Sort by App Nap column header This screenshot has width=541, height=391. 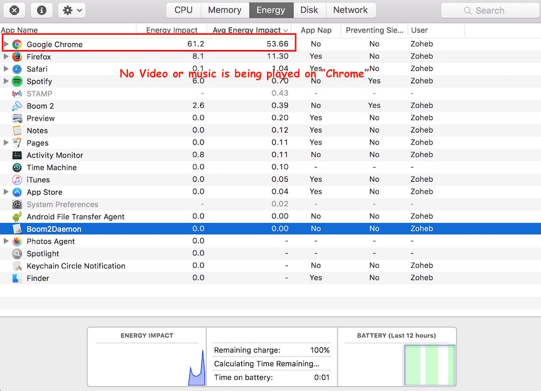(x=316, y=30)
